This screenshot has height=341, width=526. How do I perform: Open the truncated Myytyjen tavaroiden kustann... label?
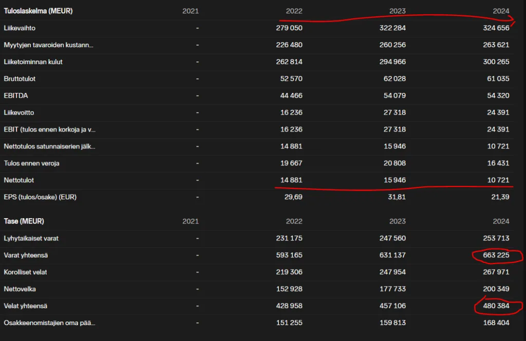(48, 45)
